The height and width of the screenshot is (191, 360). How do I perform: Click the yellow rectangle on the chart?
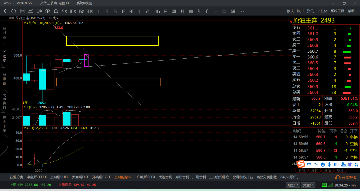click(112, 36)
